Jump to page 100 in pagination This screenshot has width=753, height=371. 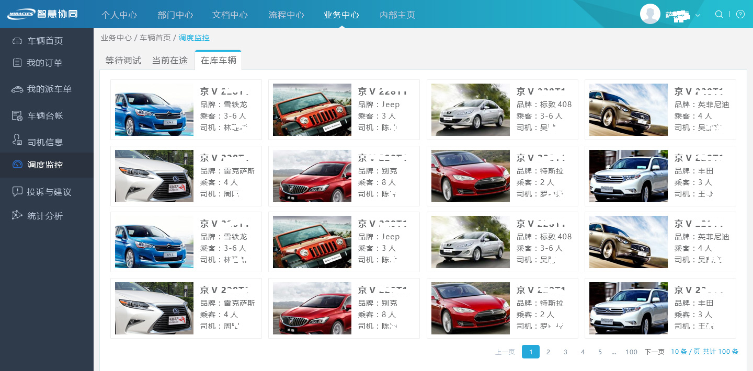(631, 352)
